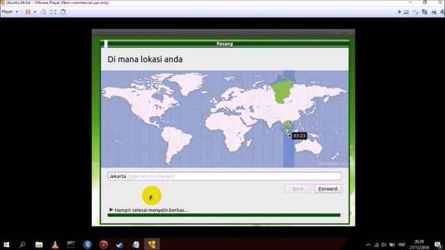Enter full screen mode with the toolbar icon
The width and height of the screenshot is (445, 250).
(x=53, y=12)
